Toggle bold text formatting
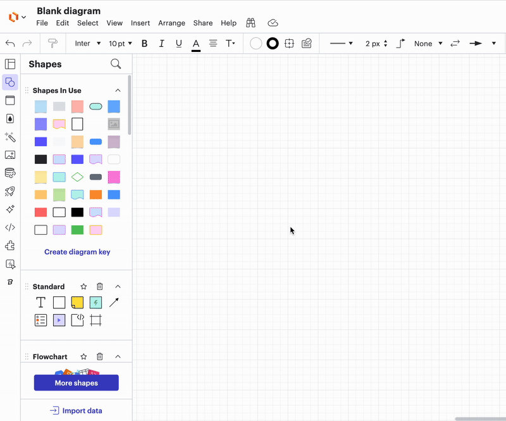This screenshot has width=506, height=421. (145, 43)
